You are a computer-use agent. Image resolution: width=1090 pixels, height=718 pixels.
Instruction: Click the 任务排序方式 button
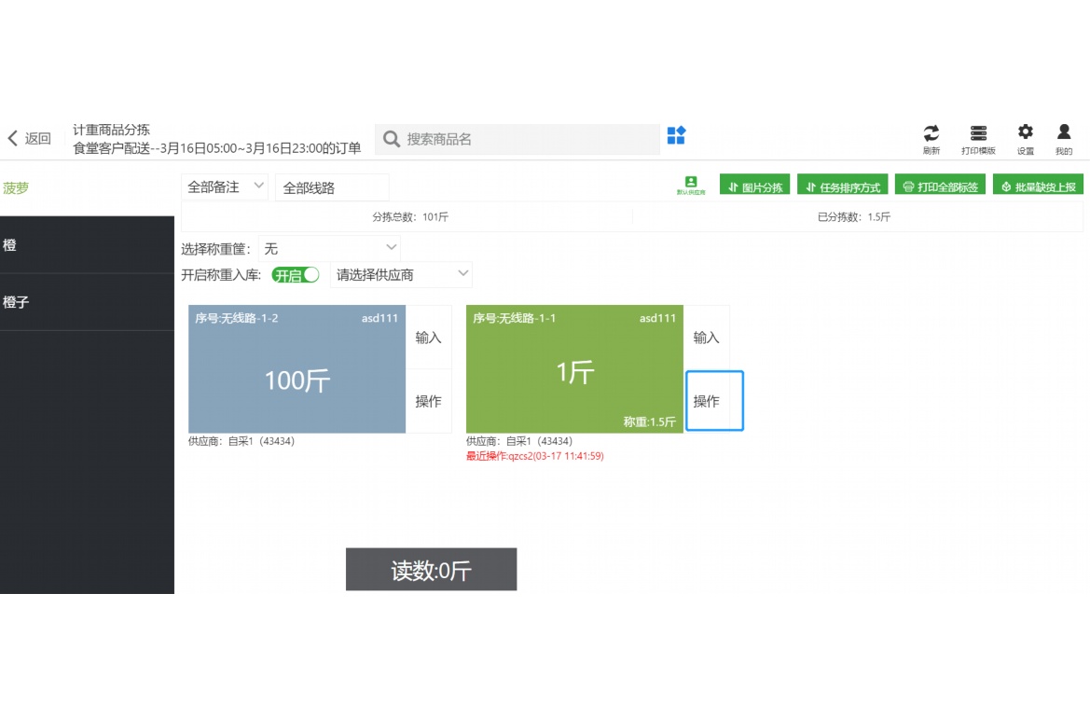point(843,186)
